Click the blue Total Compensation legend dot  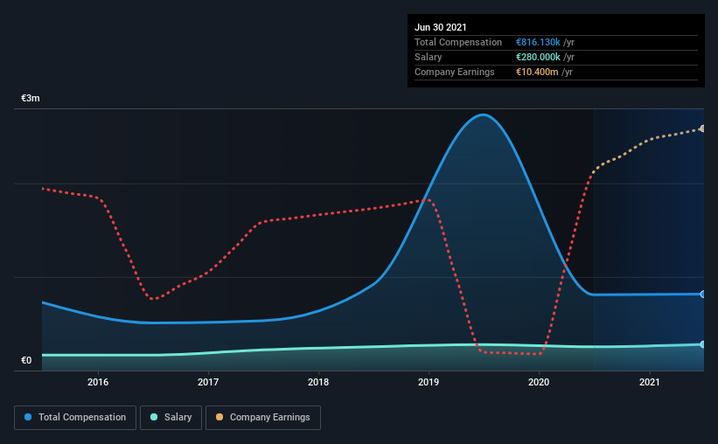(28, 417)
